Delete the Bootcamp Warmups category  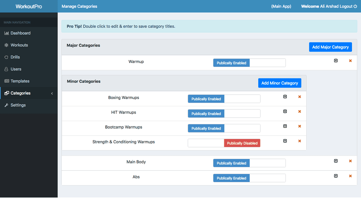(x=299, y=126)
